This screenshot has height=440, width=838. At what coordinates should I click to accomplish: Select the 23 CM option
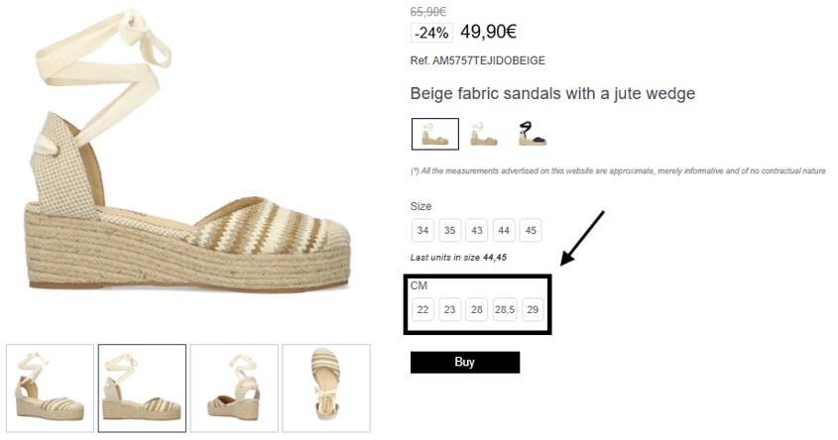(450, 310)
